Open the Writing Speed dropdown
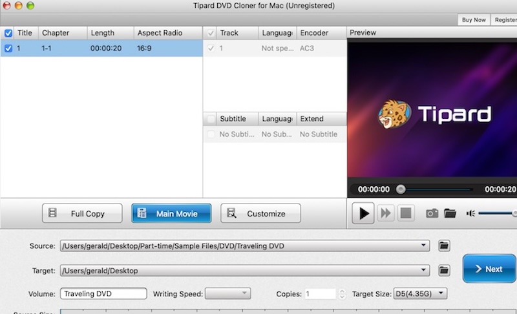The height and width of the screenshot is (314, 517). click(x=227, y=293)
